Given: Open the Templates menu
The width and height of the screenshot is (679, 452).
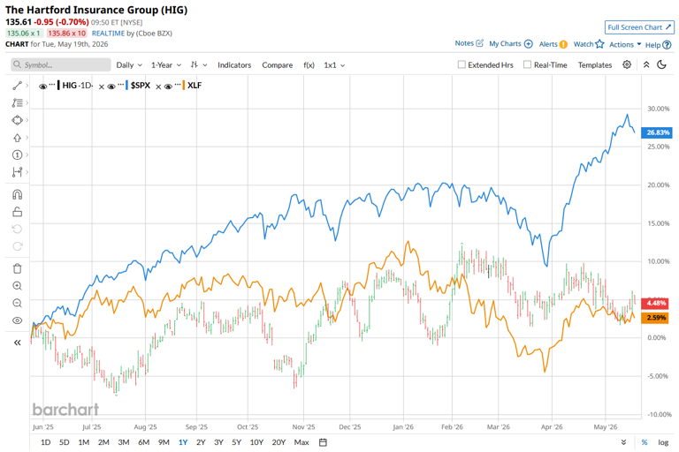Looking at the screenshot, I should [x=595, y=64].
